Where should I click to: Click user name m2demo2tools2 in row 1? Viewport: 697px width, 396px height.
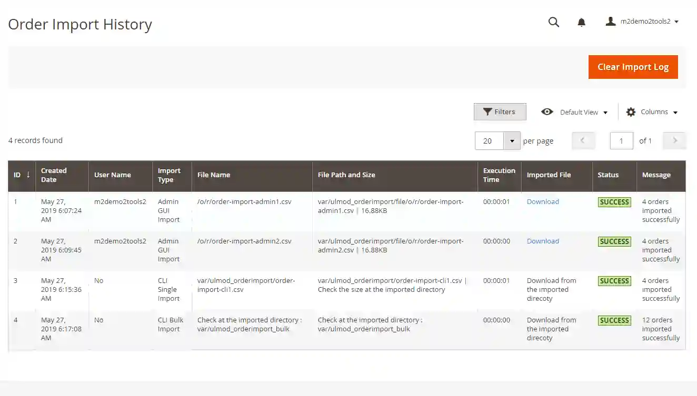point(120,201)
